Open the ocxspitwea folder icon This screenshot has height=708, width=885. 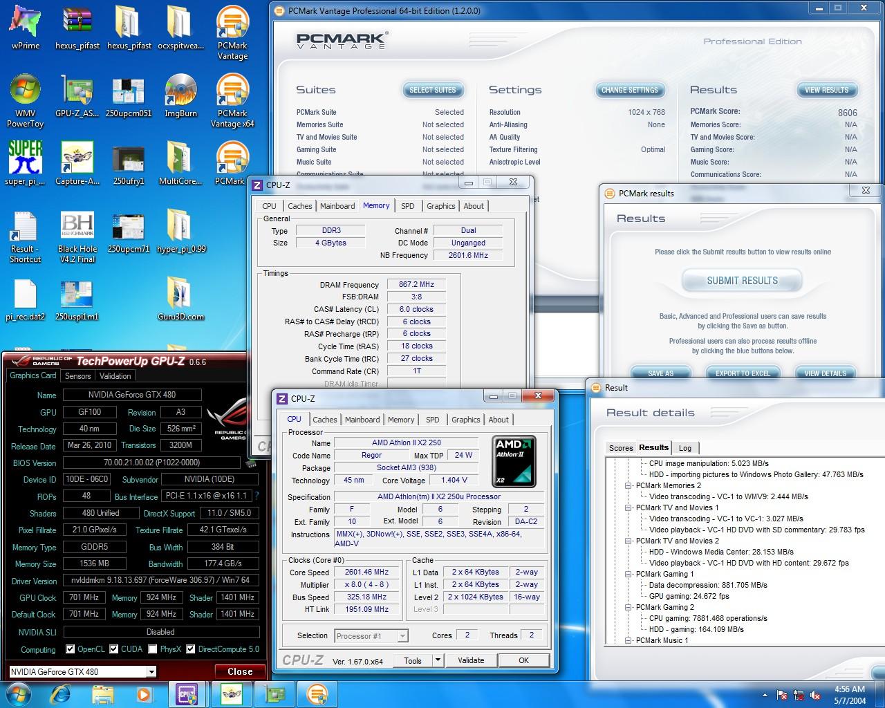pos(180,28)
